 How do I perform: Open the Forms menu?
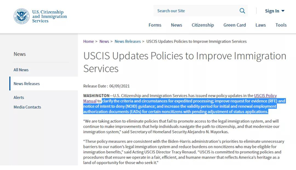click(x=155, y=25)
